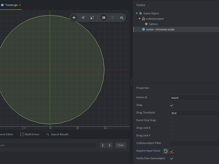
Task: Open the Curve Editor tab
Action: click(x=7, y=134)
